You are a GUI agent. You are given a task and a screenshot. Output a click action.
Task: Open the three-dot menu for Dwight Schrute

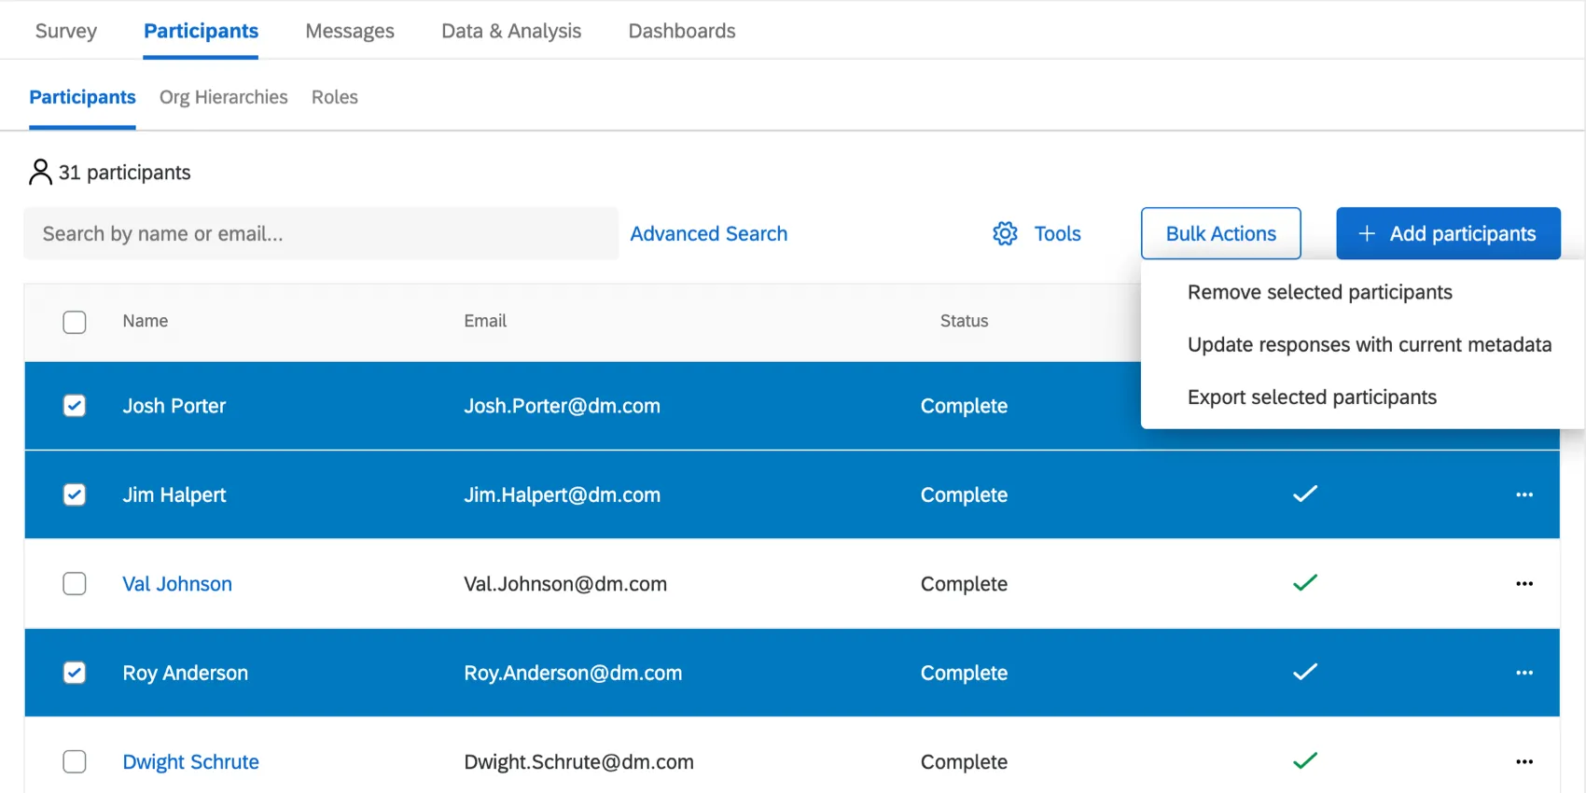coord(1524,762)
